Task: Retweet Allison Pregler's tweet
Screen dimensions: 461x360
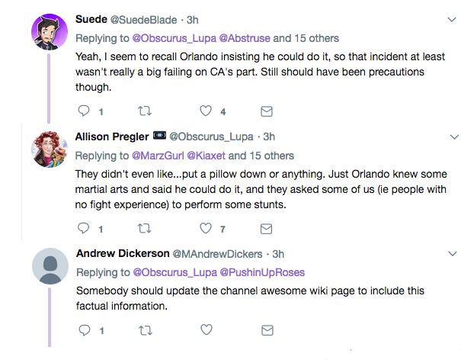Action: point(144,228)
